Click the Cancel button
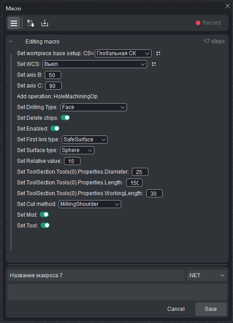Viewport: 233px width, 323px height. tap(176, 309)
